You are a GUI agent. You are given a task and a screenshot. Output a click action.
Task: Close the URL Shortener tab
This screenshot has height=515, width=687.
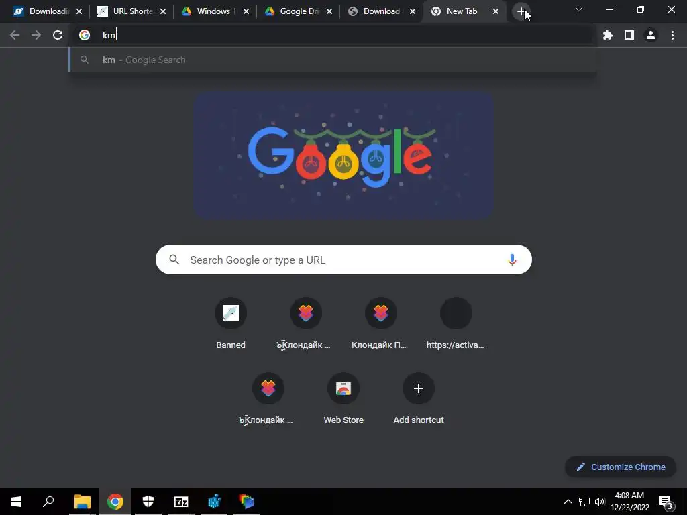(x=163, y=12)
